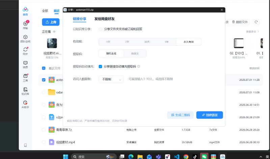Choose 1年 validity period
This screenshot has width=270, height=159.
(x=166, y=42)
